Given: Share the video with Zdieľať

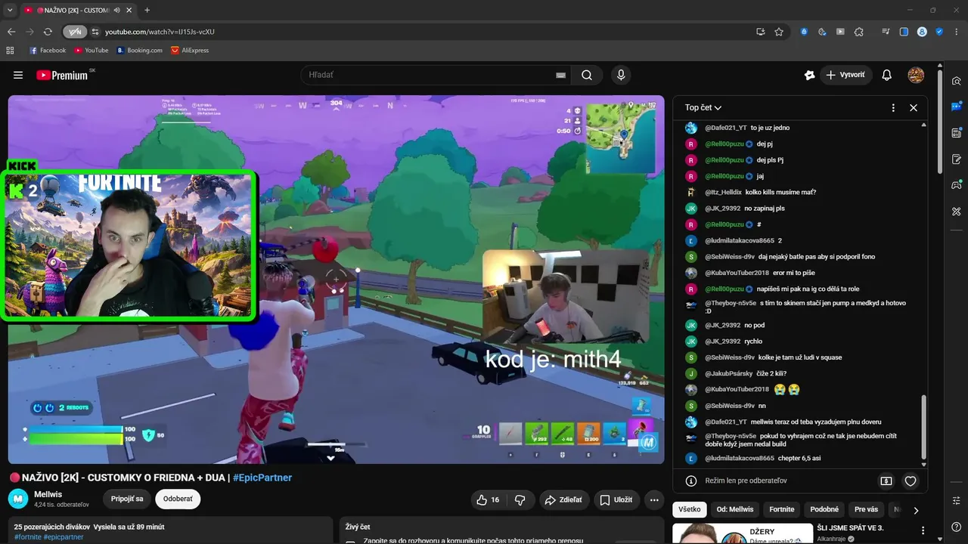Looking at the screenshot, I should [x=563, y=499].
